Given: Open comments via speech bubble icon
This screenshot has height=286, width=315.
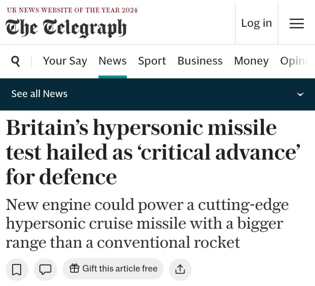Looking at the screenshot, I should pyautogui.click(x=45, y=269).
